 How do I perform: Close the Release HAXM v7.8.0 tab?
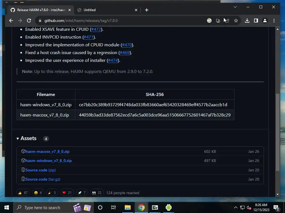69,10
